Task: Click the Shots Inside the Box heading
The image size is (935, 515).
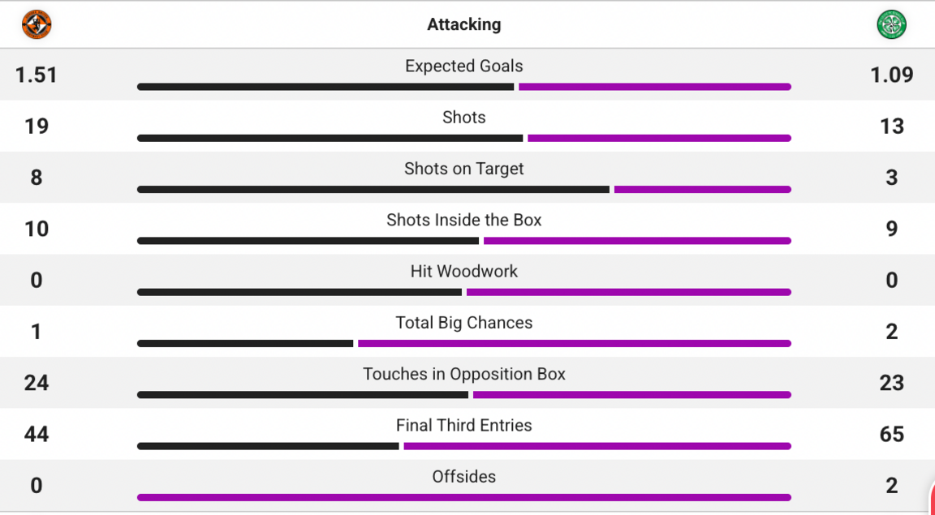Action: point(463,220)
